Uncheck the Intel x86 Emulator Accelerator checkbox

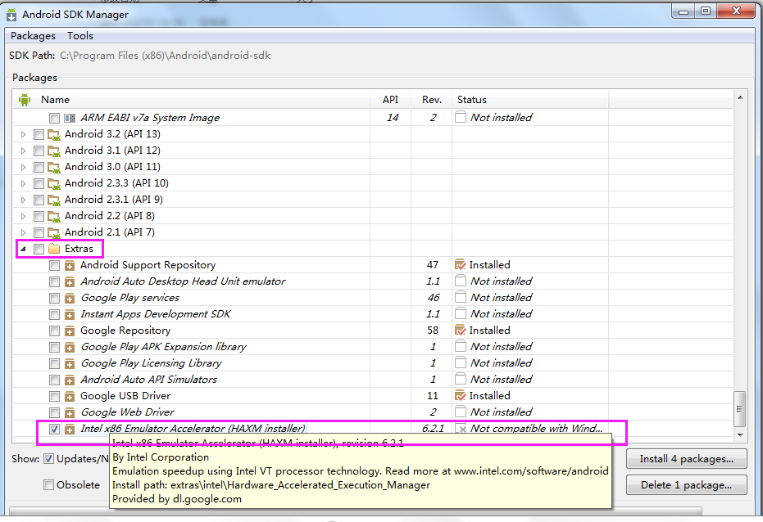click(x=54, y=430)
